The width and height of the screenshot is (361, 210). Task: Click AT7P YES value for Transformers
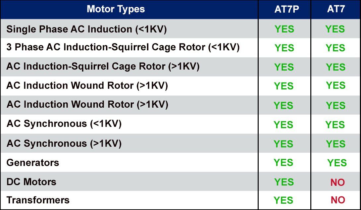[284, 200]
